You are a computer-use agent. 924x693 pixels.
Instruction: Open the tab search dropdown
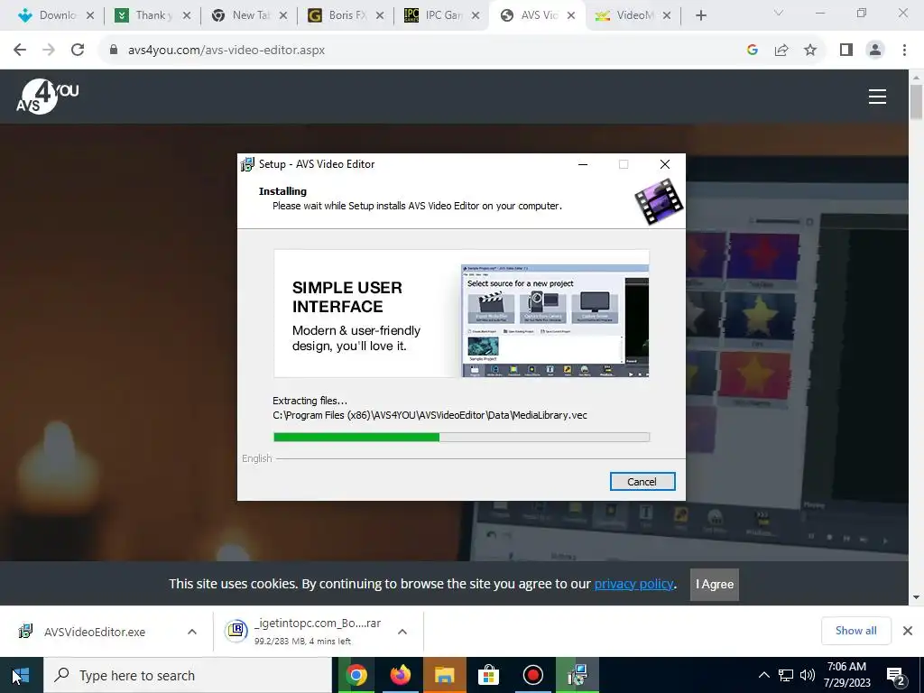click(x=779, y=13)
